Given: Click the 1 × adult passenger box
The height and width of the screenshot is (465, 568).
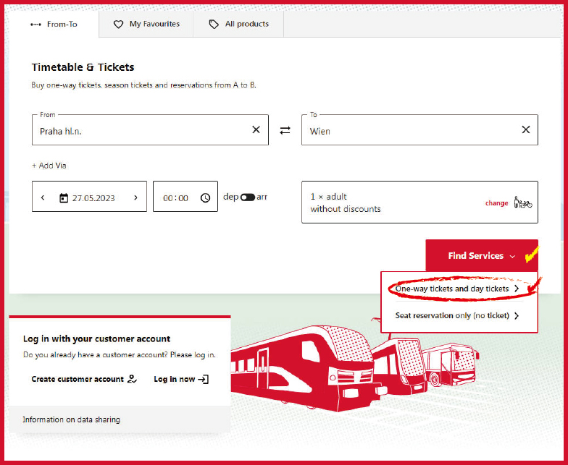Looking at the screenshot, I should tap(419, 202).
